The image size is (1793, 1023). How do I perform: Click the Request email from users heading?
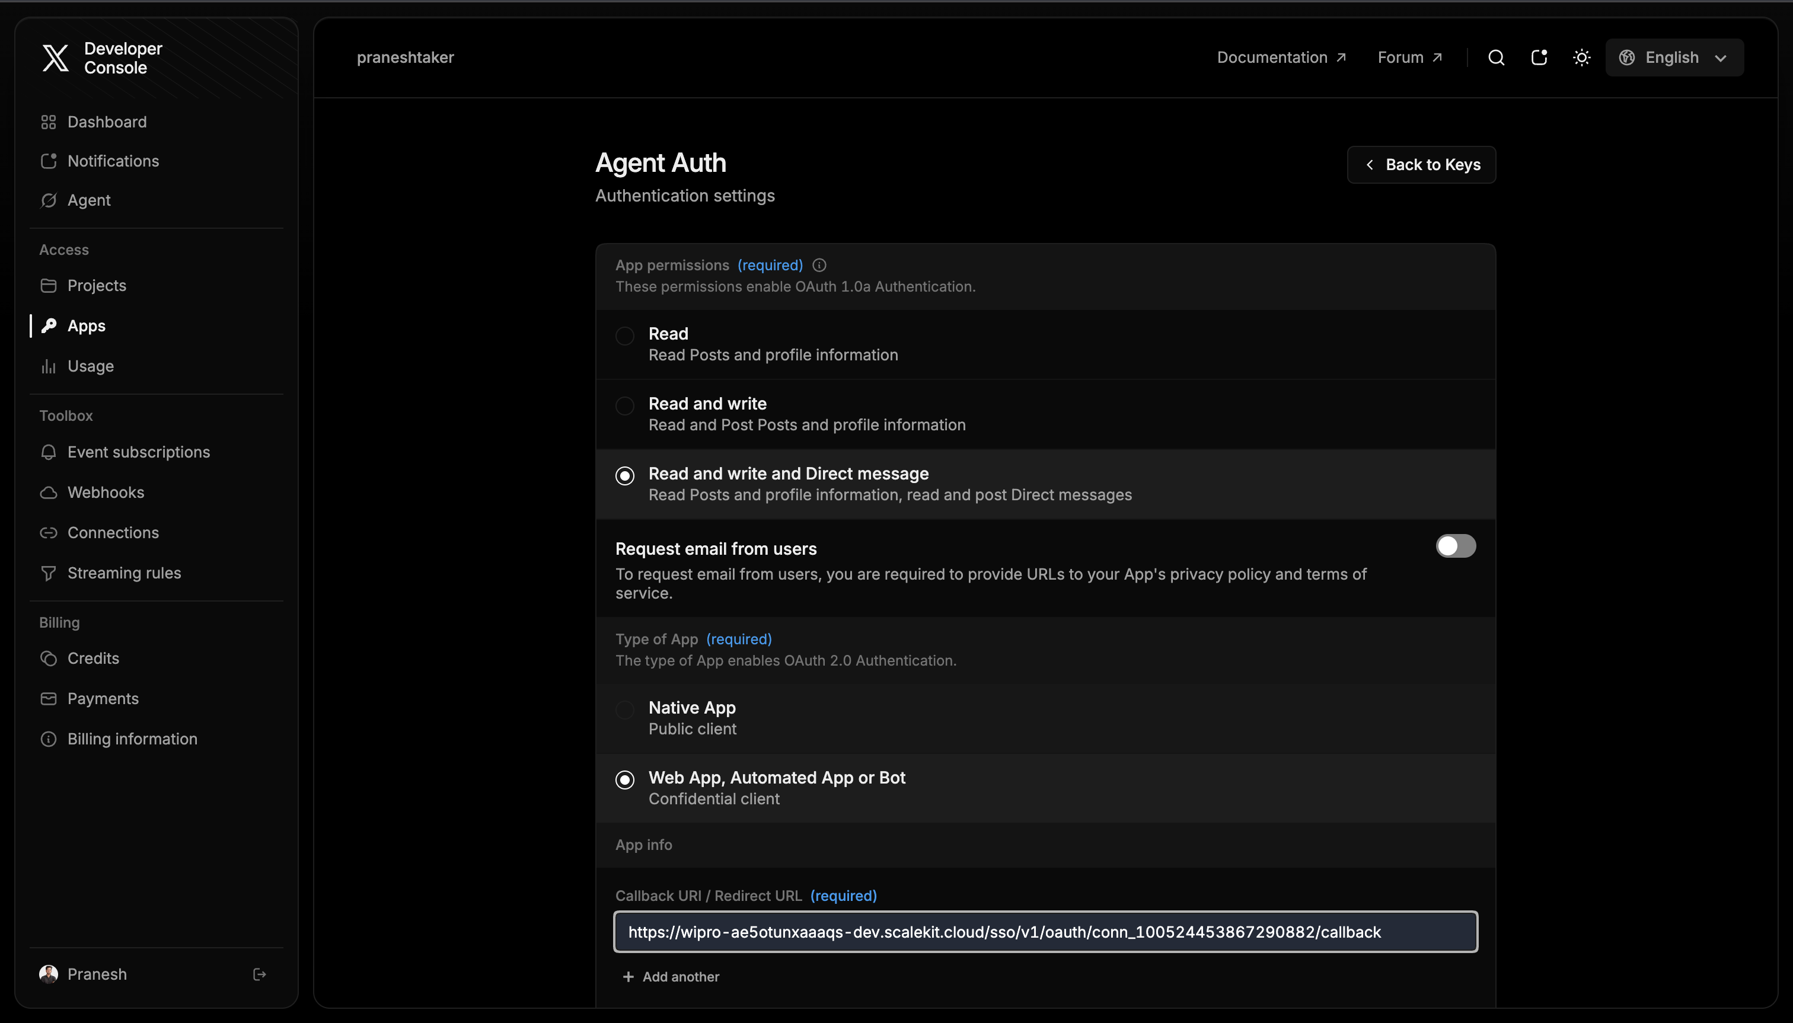(716, 549)
